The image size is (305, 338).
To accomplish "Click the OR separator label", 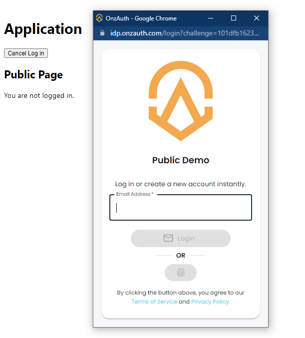I will click(181, 256).
